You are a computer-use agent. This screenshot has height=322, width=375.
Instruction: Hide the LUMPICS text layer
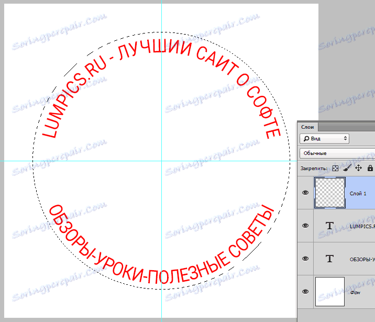(x=305, y=226)
